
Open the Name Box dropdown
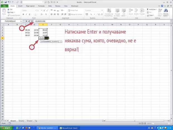pos(21,21)
